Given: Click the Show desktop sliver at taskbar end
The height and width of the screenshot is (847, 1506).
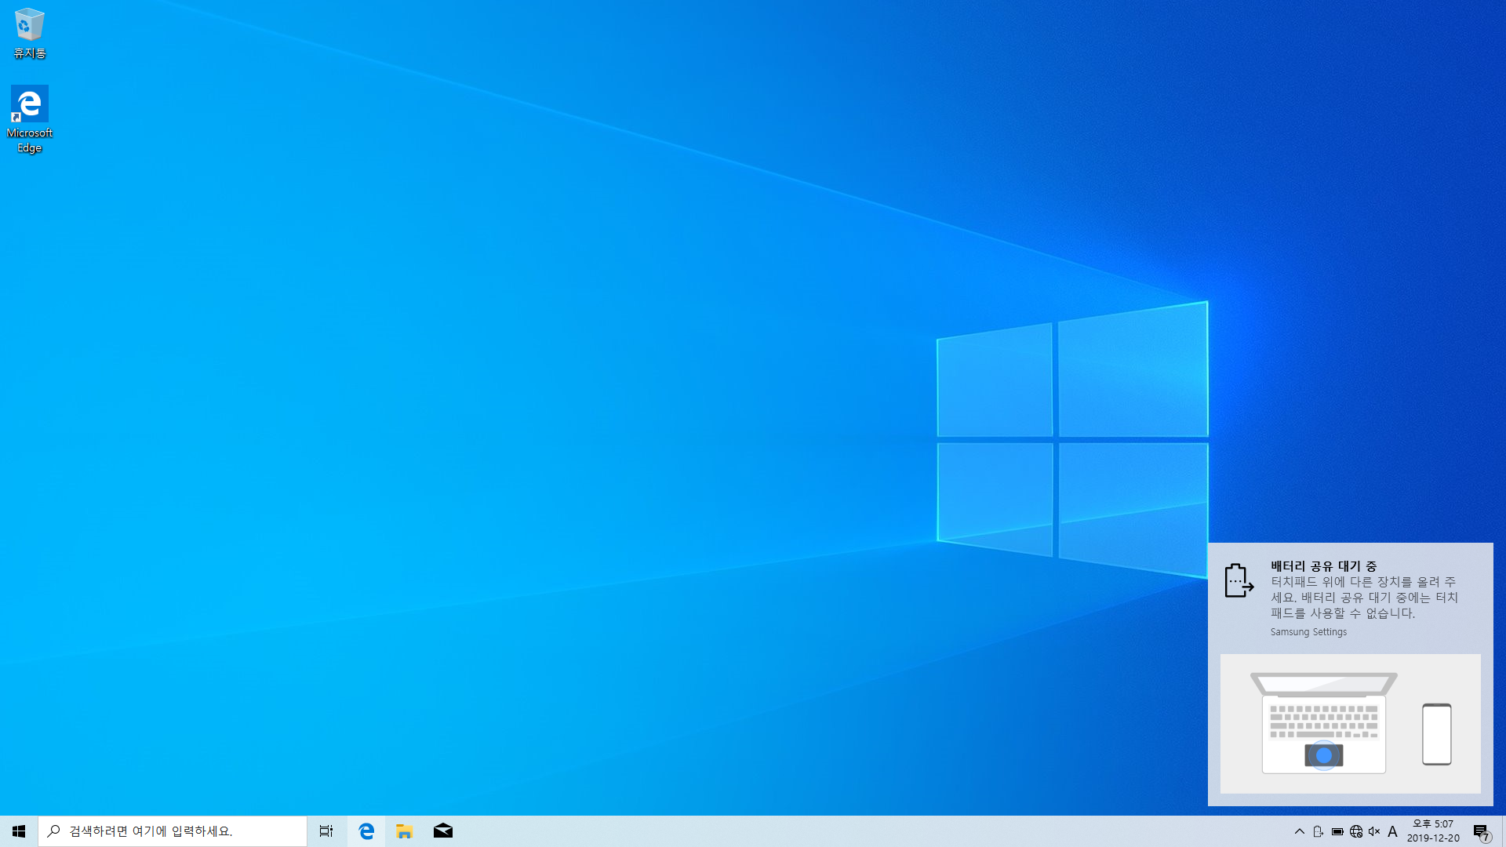Looking at the screenshot, I should tap(1503, 831).
